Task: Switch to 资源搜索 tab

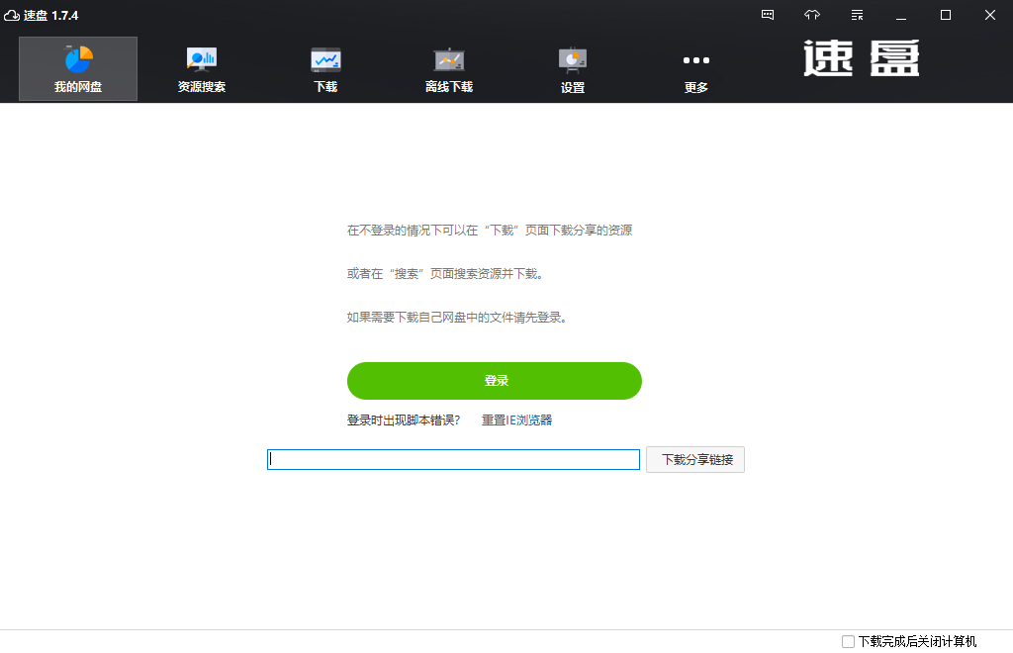Action: tap(202, 68)
